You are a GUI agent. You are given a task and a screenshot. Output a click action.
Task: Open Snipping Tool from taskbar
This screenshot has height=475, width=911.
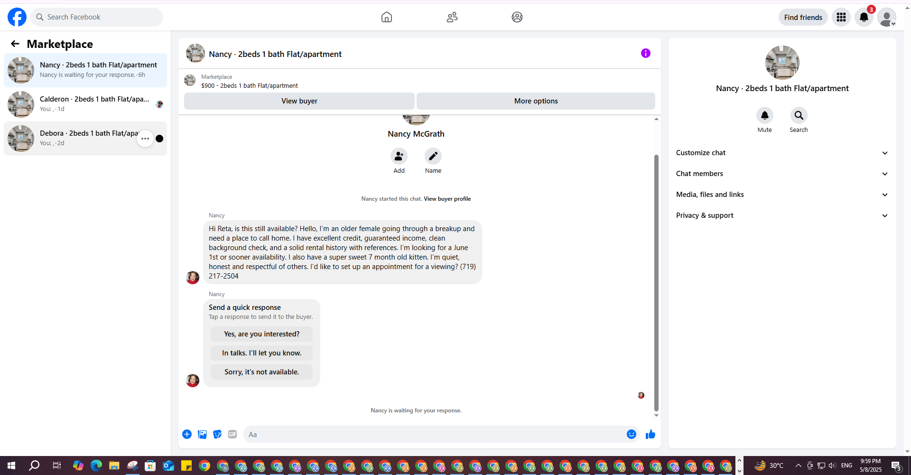click(x=132, y=466)
